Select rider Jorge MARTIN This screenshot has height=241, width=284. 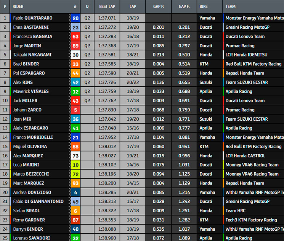(x=27, y=46)
